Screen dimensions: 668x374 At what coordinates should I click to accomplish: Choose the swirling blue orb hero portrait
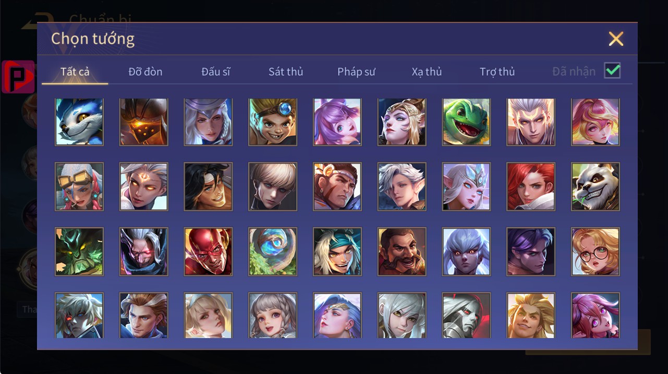pos(273,252)
